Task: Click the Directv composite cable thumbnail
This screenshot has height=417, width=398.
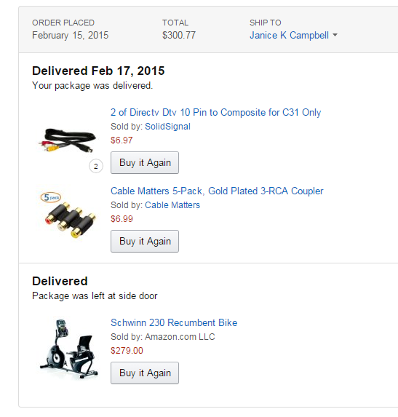Action: pos(67,140)
